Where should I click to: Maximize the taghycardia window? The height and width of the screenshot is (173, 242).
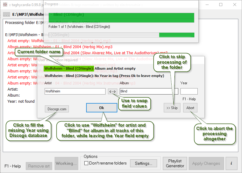[x=221, y=5]
